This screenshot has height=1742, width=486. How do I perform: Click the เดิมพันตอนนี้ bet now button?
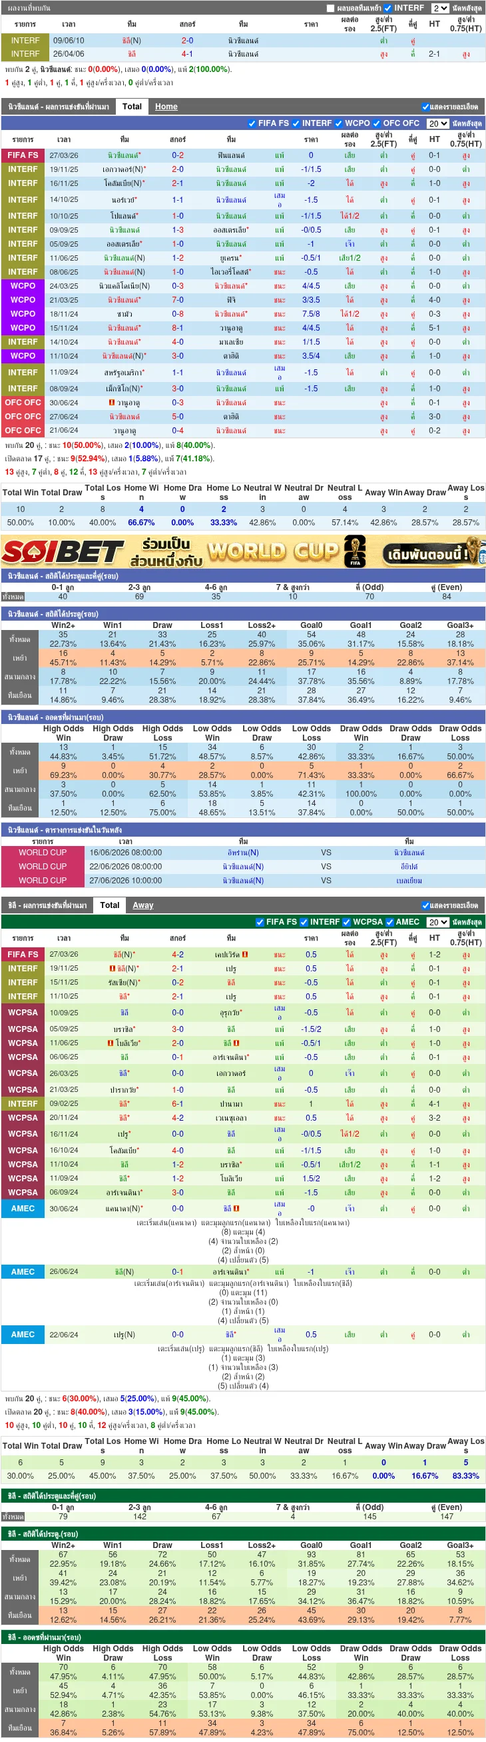pos(426,555)
